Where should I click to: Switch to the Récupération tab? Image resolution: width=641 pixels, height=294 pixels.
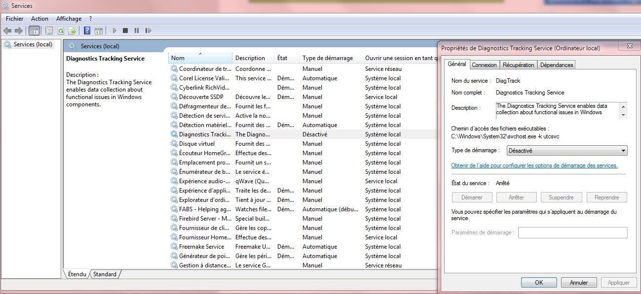pyautogui.click(x=519, y=65)
